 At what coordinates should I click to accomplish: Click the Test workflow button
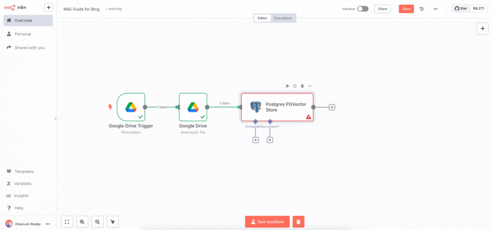coord(267,222)
